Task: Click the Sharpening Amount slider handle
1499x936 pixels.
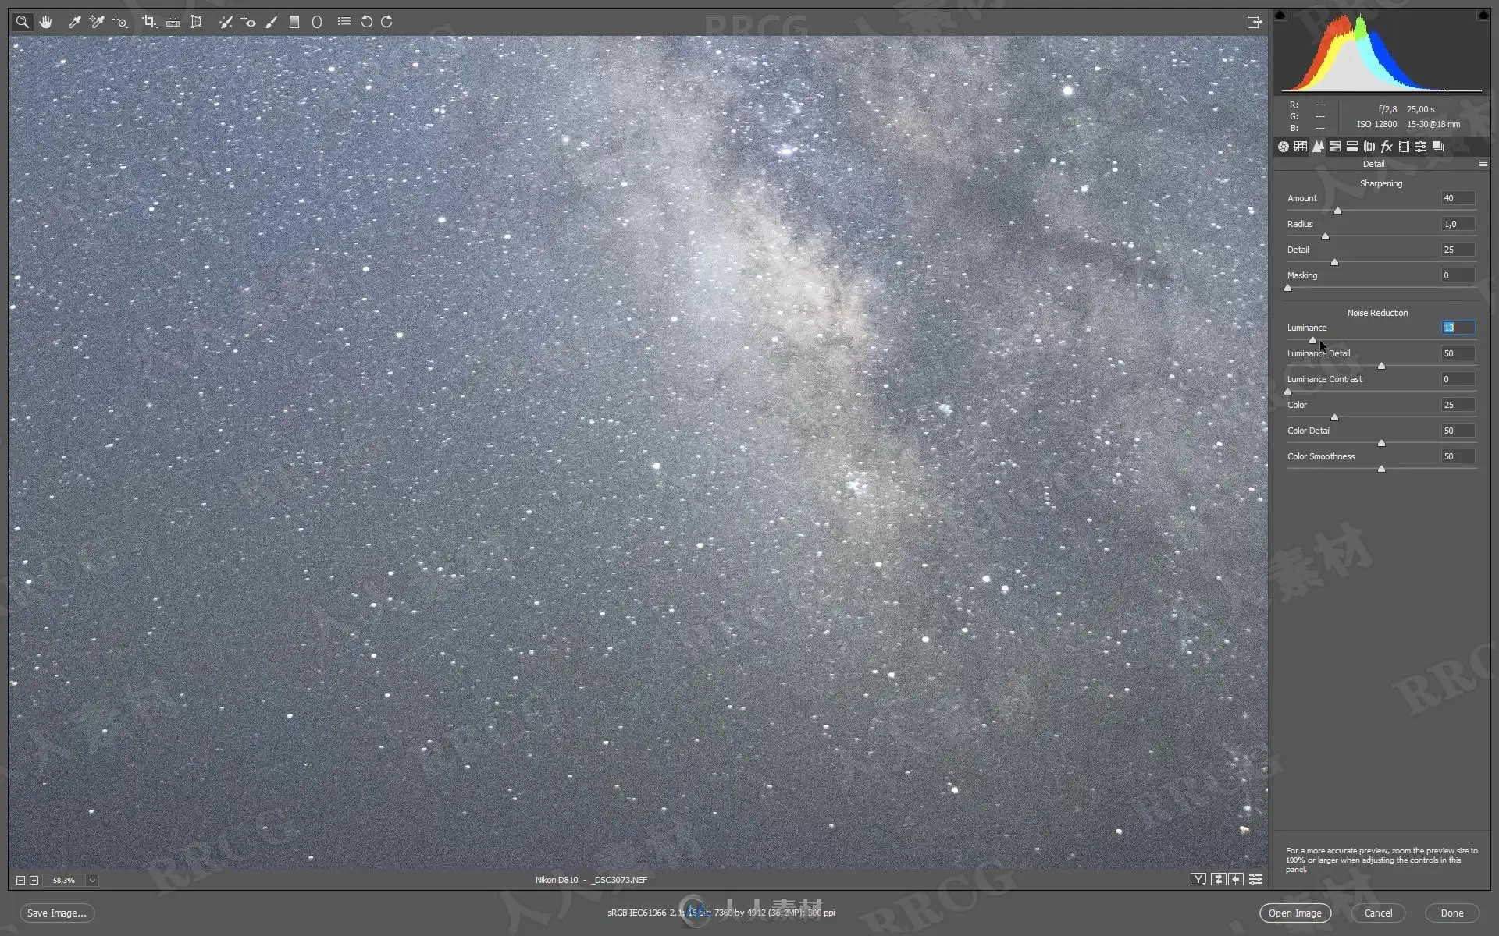Action: click(x=1337, y=211)
